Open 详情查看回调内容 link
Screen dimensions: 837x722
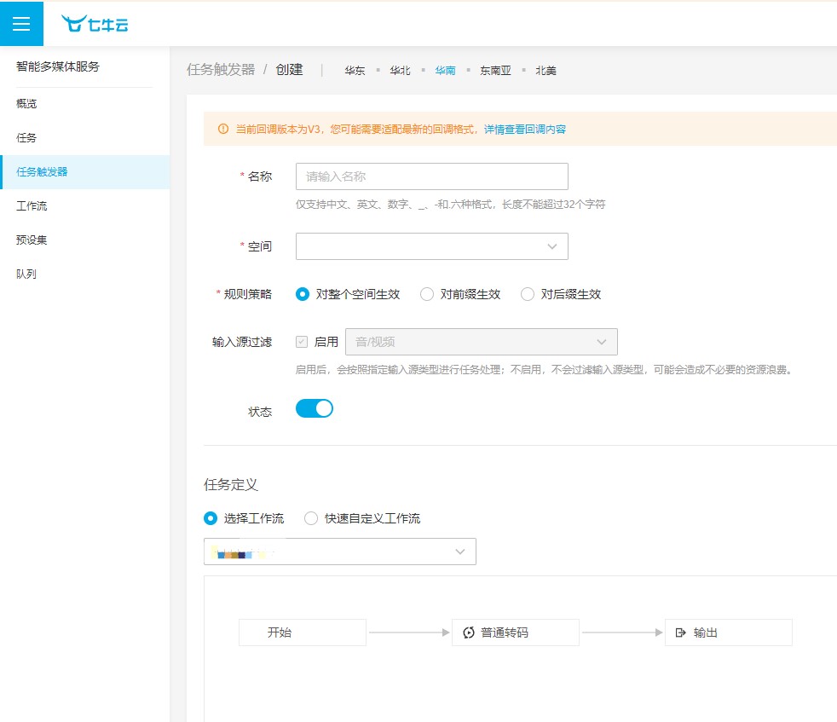coord(525,130)
